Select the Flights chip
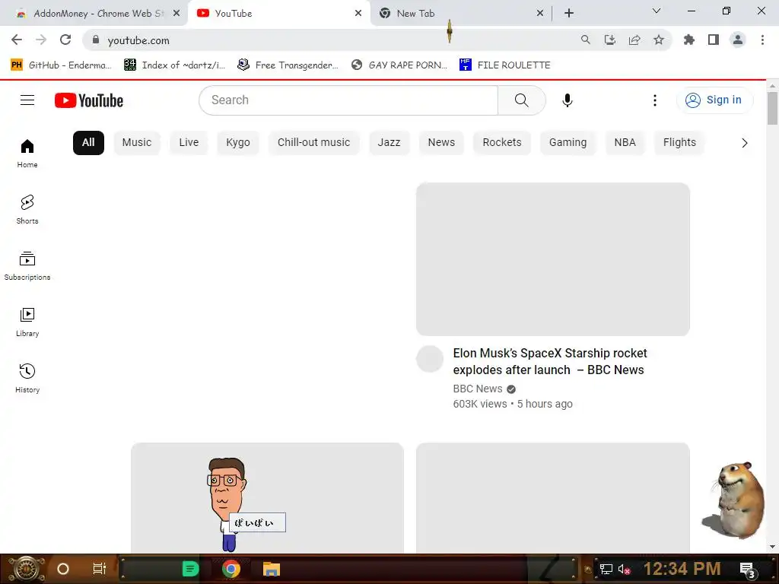This screenshot has width=779, height=584. (679, 142)
